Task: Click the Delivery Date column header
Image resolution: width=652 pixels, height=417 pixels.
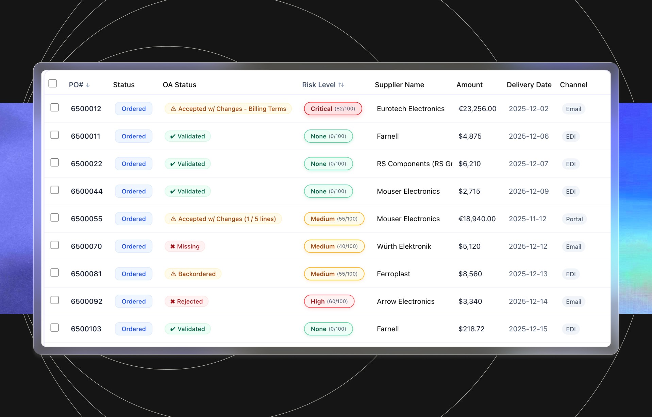Action: tap(529, 85)
